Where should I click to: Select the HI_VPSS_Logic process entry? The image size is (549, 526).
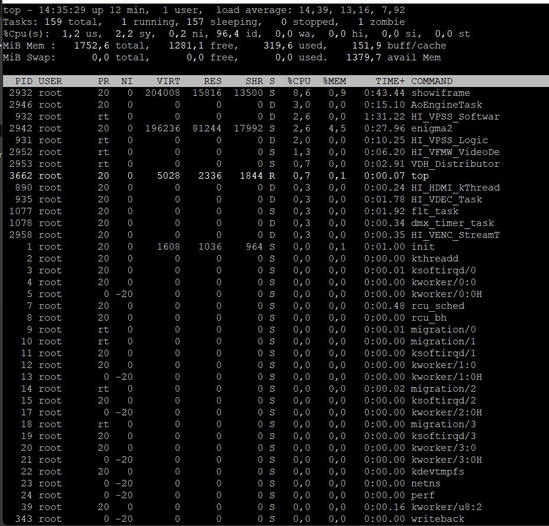point(449,140)
